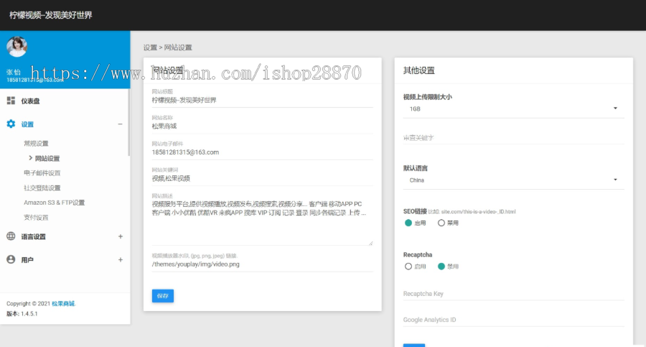Click the Recaptcha Key input field
Viewport: 646px width, 347px height.
[x=514, y=294]
